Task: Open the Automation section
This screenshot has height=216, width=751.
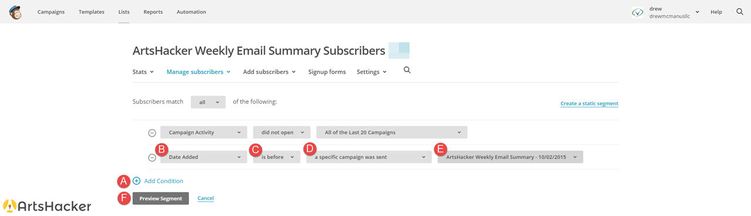Action: pyautogui.click(x=191, y=12)
